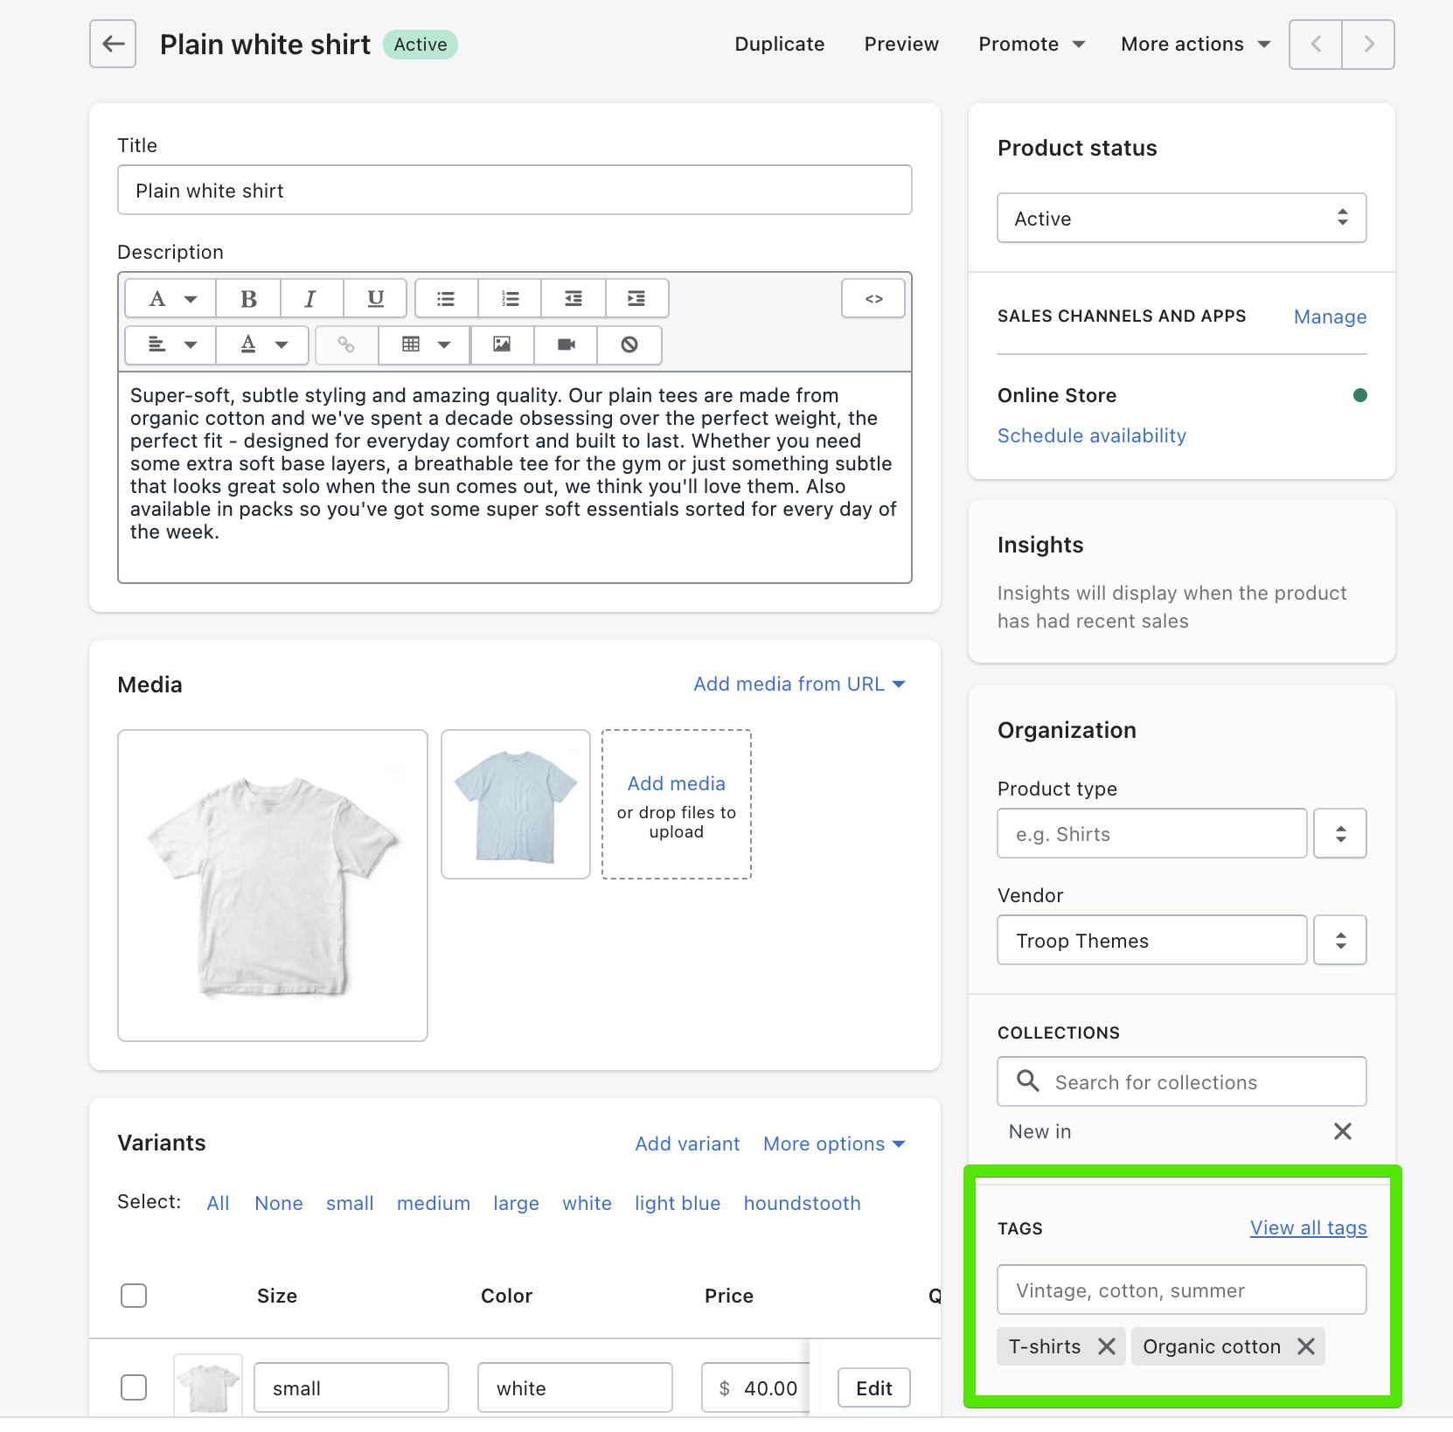Check the small white variant checkbox
Image resolution: width=1453 pixels, height=1432 pixels.
pos(134,1387)
